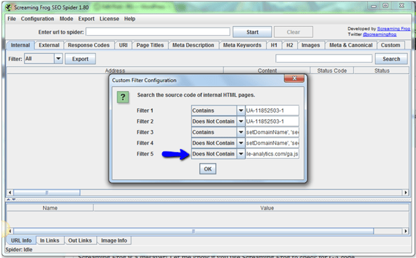Click the Search button
The height and width of the screenshot is (258, 416).
391,59
